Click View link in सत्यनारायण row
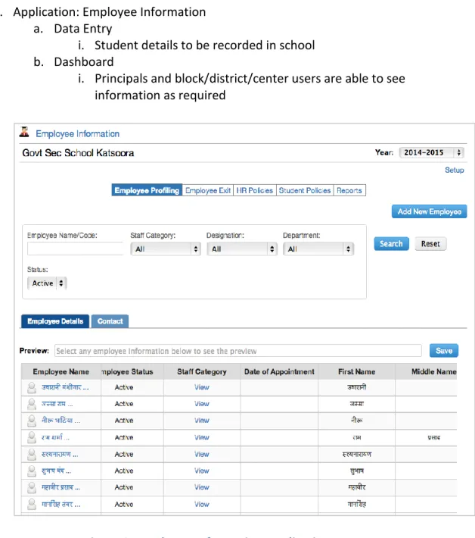 coord(202,455)
